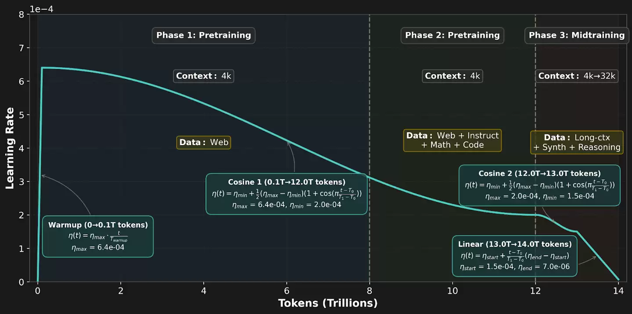The image size is (632, 314).
Task: Click the Cosine 2 formula annotation box
Action: pos(539,185)
